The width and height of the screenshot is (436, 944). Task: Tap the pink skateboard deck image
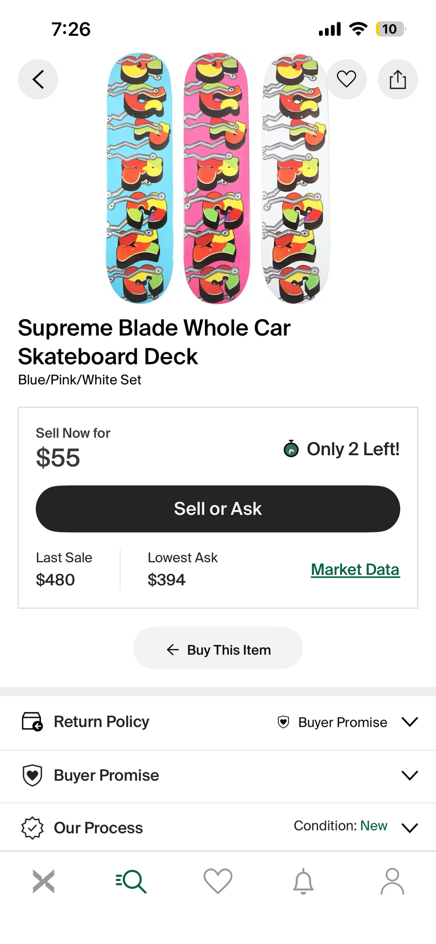217,177
